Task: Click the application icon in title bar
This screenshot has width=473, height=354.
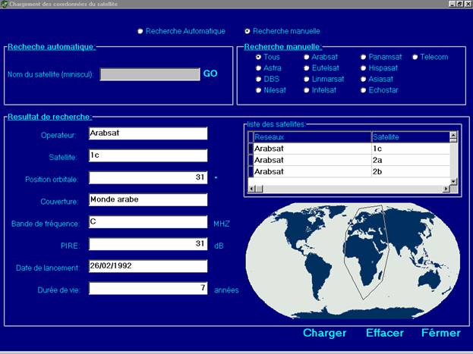Action: [x=5, y=5]
